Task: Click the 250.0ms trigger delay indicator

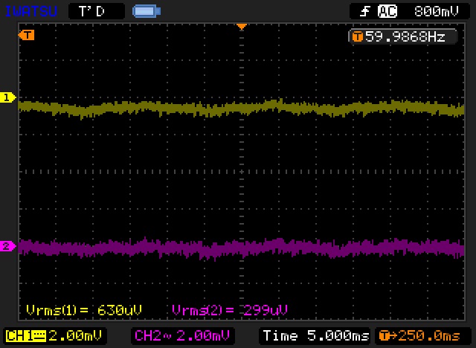Action: (422, 335)
